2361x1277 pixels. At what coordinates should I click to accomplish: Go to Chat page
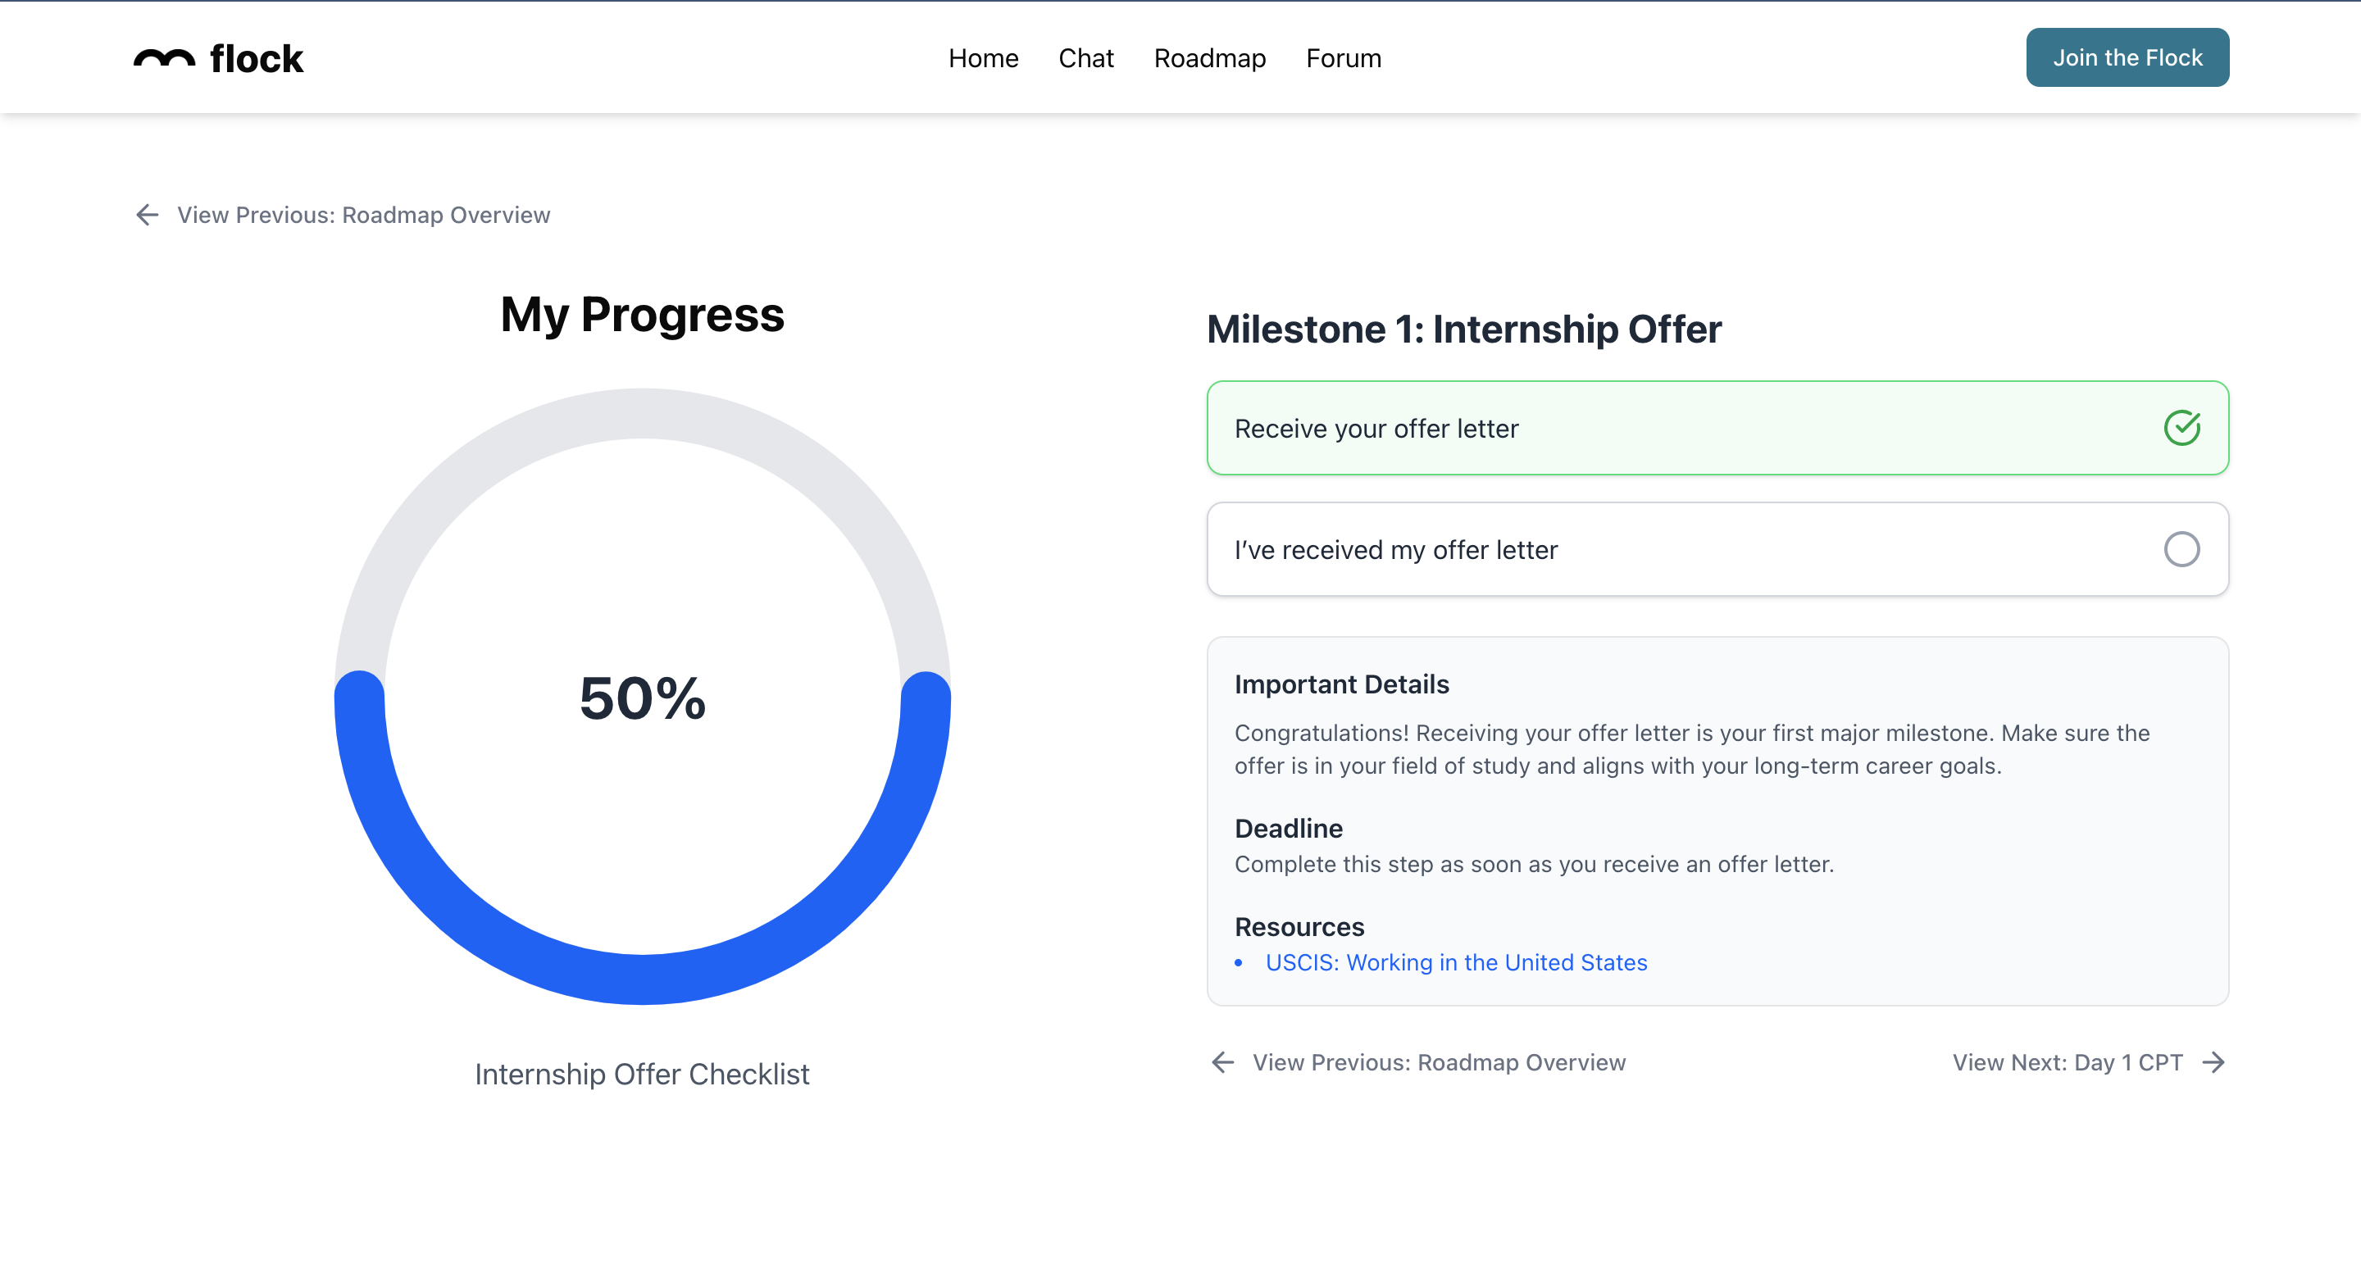click(x=1085, y=57)
